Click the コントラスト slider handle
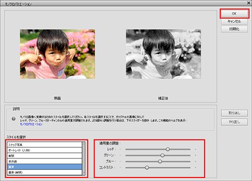The width and height of the screenshot is (252, 181). [x=147, y=167]
